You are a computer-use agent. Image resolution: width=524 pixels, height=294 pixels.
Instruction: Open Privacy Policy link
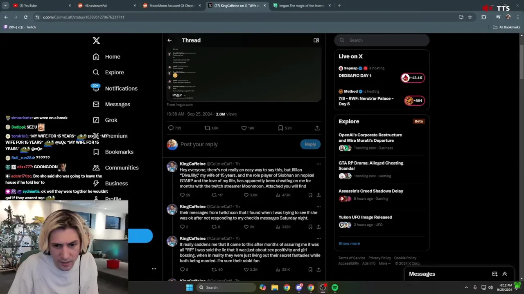click(x=379, y=258)
